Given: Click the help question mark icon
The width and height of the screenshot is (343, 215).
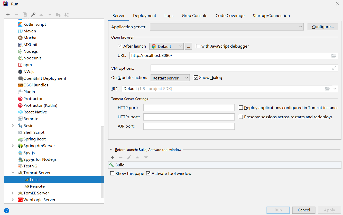Looking at the screenshot, I should (7, 211).
